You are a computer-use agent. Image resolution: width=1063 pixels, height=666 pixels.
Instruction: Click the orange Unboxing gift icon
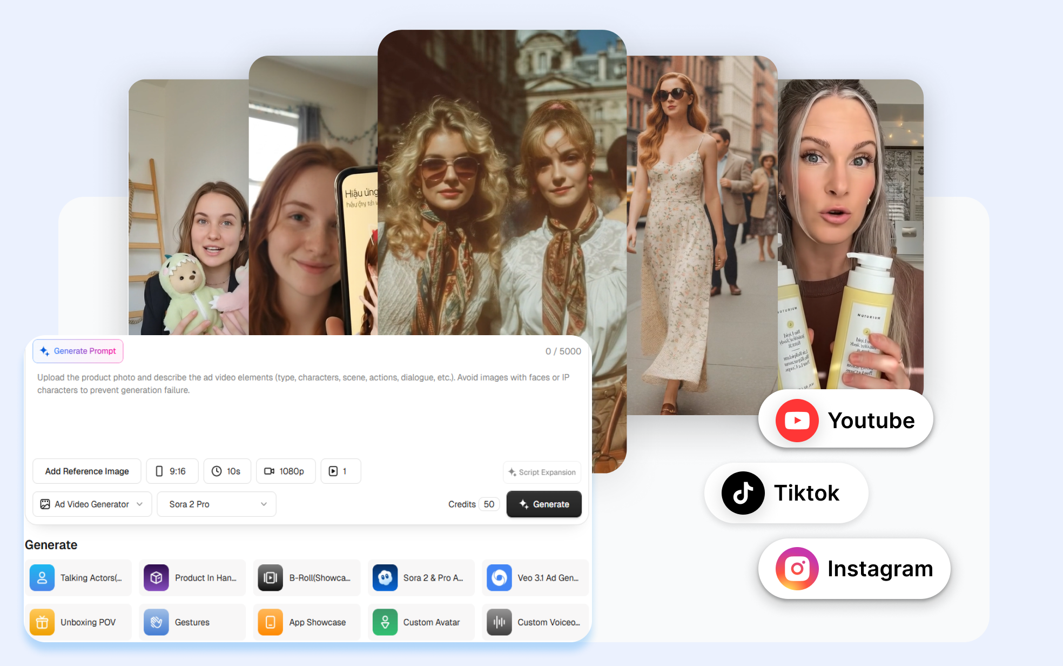(42, 622)
